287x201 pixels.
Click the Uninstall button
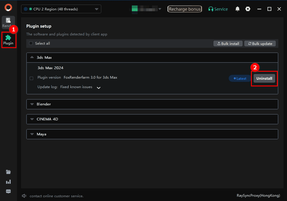coord(264,78)
